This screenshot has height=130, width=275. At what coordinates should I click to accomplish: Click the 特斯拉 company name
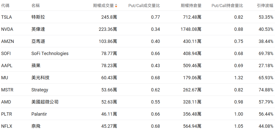coord(38,17)
